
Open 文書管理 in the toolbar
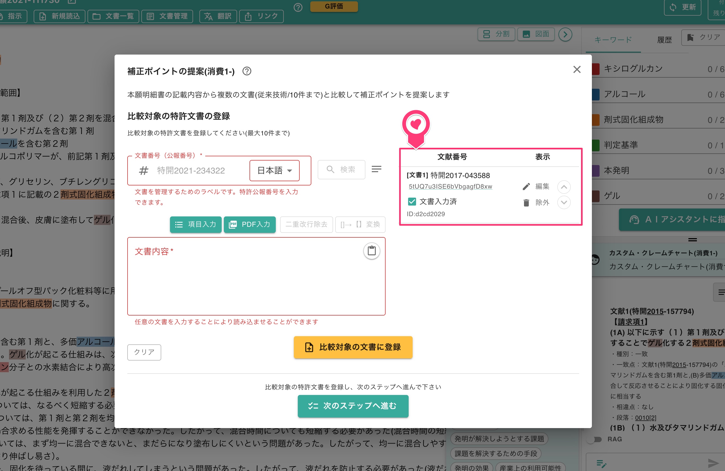[167, 16]
